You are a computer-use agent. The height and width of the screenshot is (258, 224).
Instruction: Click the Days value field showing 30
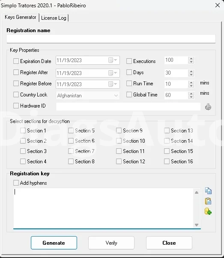click(x=176, y=73)
